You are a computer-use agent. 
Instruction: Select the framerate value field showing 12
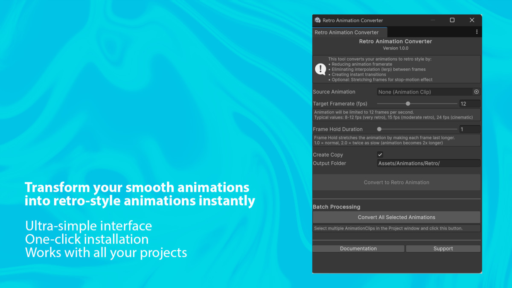469,103
